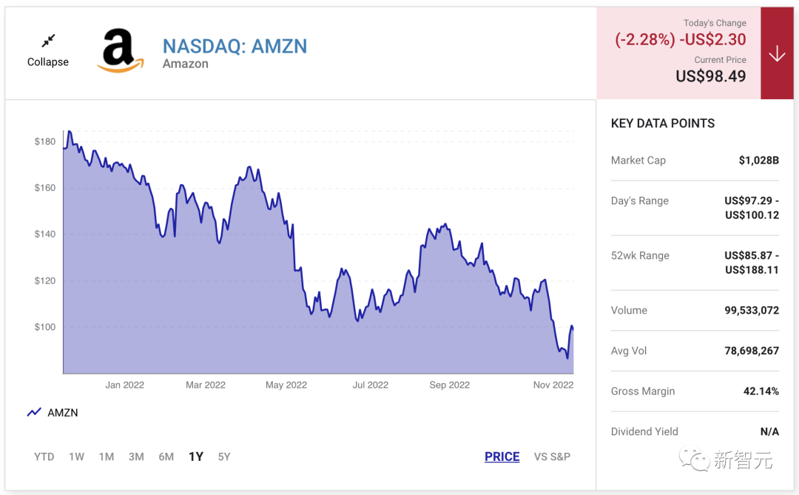Click the Dividend Yield row

tap(694, 431)
